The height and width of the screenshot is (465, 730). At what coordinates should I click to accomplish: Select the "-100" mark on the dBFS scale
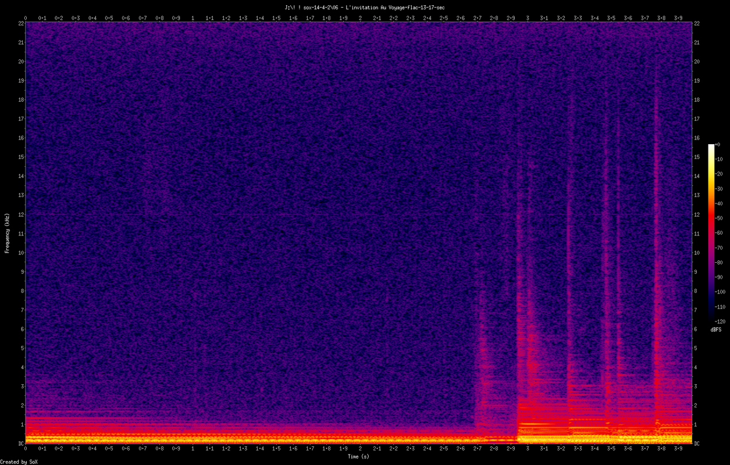[721, 291]
